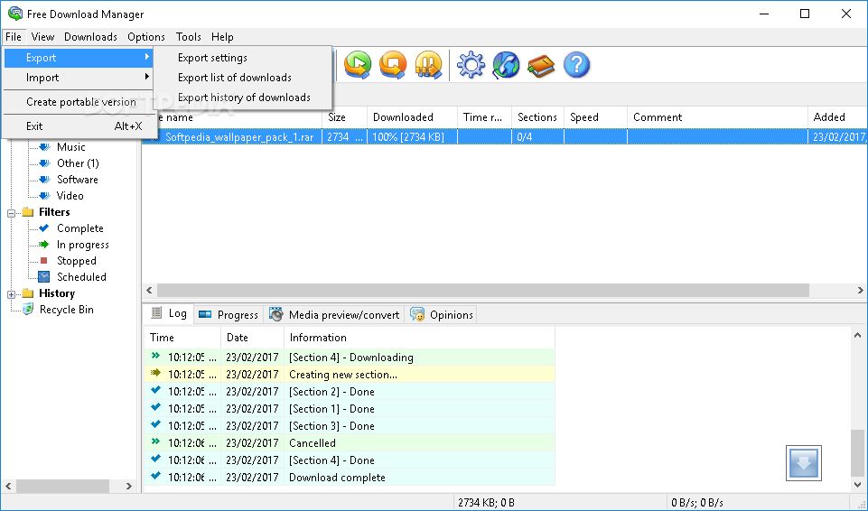Sort by the Speed column header
The image size is (868, 511).
click(x=595, y=117)
